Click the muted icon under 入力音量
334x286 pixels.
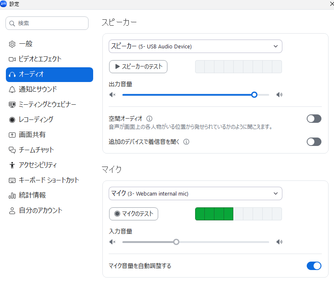pyautogui.click(x=112, y=242)
